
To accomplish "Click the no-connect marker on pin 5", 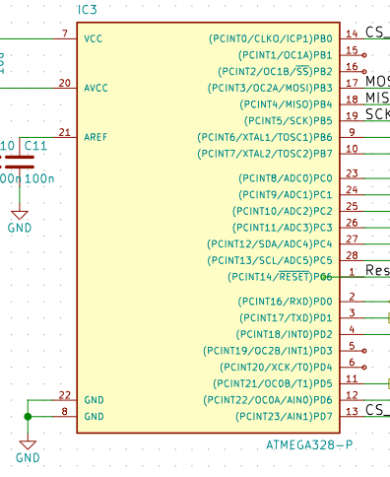I will [364, 351].
